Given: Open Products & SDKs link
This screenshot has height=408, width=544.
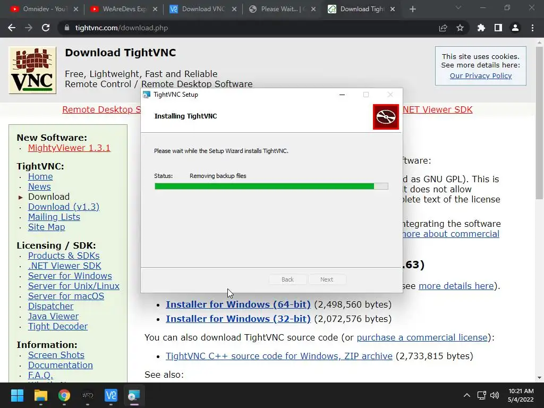Looking at the screenshot, I should [64, 256].
